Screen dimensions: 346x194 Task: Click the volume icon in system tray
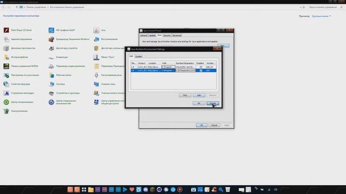[x=276, y=190]
